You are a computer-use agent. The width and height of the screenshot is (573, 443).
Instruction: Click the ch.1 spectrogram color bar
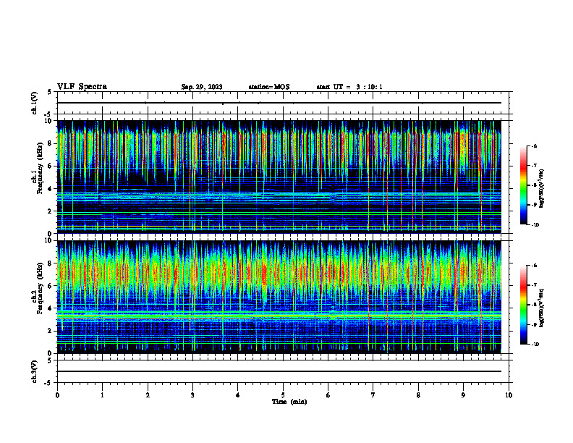(524, 185)
